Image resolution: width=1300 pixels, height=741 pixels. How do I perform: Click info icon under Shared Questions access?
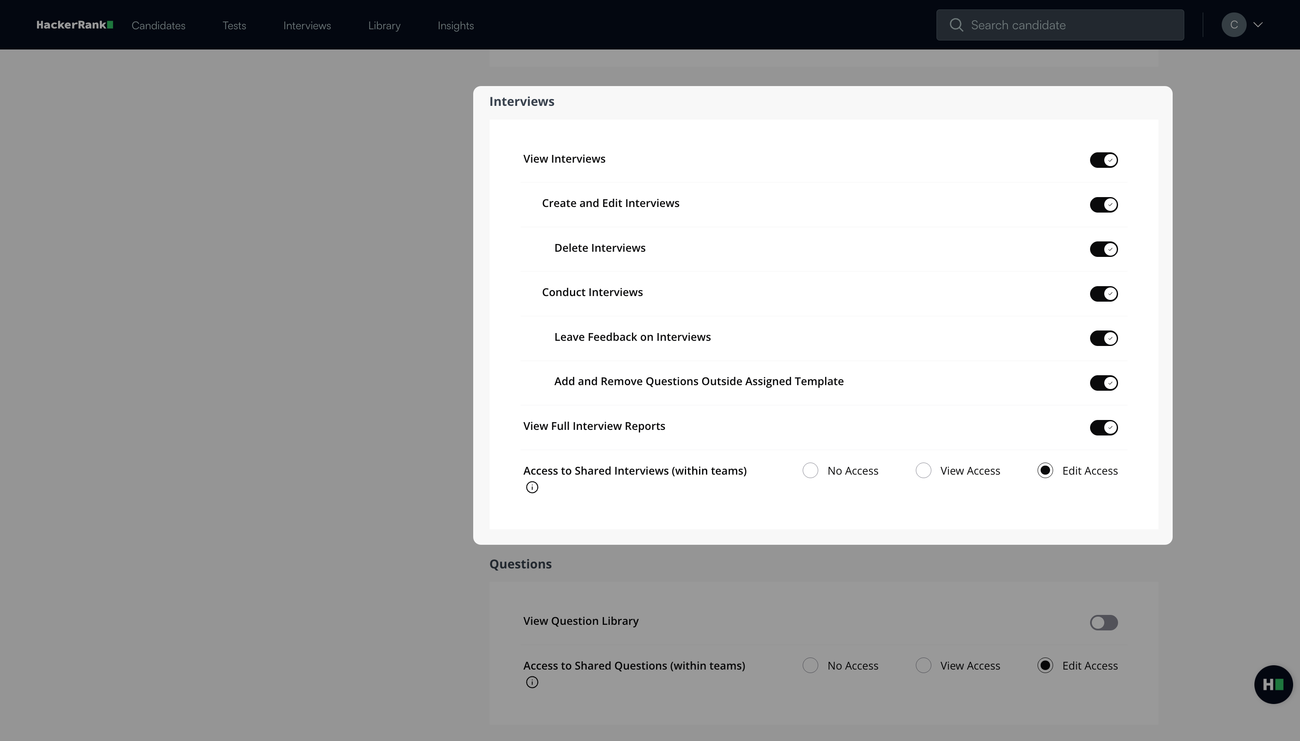pos(532,682)
